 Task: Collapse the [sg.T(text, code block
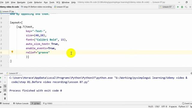click(x=9, y=27)
